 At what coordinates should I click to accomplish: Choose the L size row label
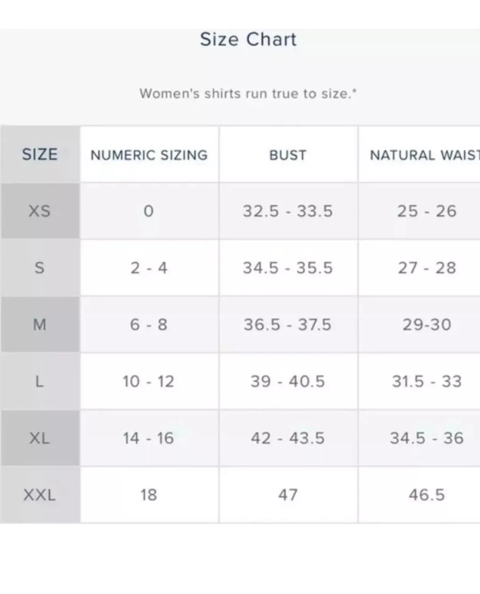pyautogui.click(x=40, y=381)
